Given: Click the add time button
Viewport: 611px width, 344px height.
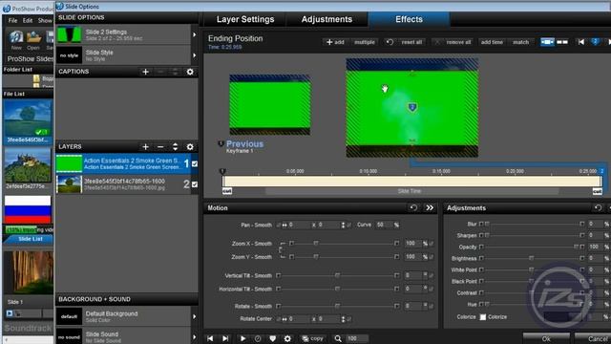Looking at the screenshot, I should click(x=492, y=42).
